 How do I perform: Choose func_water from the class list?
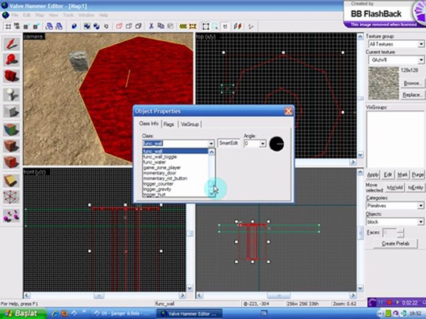click(154, 162)
